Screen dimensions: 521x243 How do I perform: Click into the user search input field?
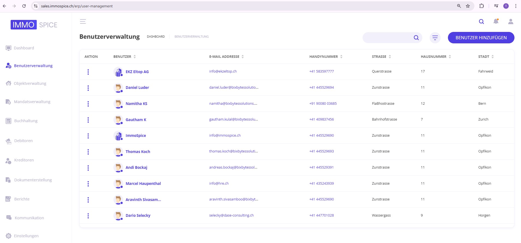point(387,38)
